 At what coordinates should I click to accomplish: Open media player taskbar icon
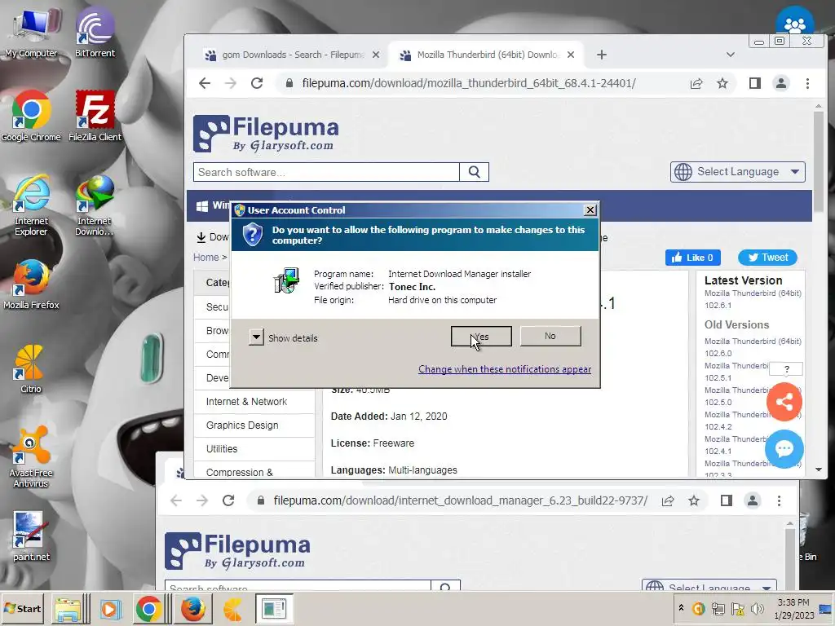[x=110, y=609]
